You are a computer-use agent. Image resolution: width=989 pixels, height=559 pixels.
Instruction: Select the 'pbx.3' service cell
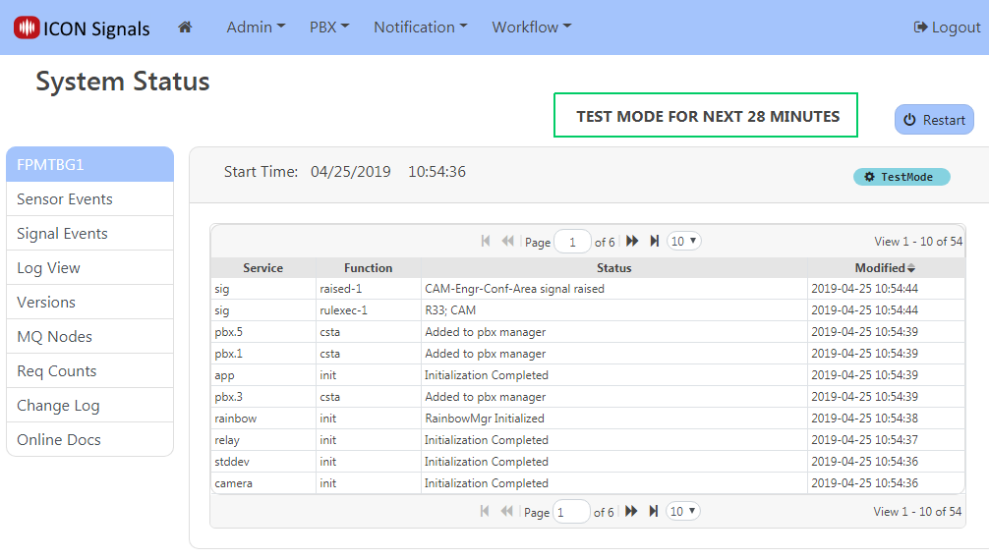point(263,397)
